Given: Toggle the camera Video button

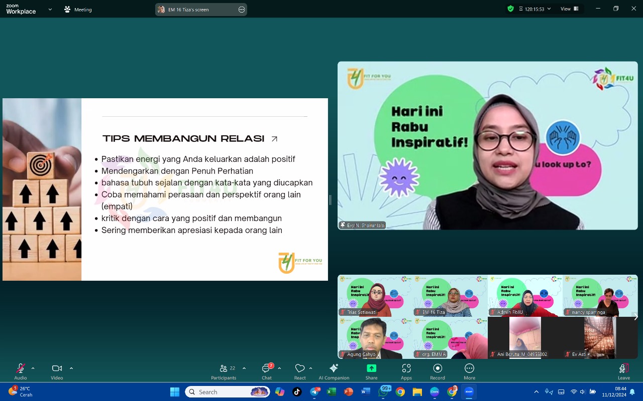Looking at the screenshot, I should (57, 371).
